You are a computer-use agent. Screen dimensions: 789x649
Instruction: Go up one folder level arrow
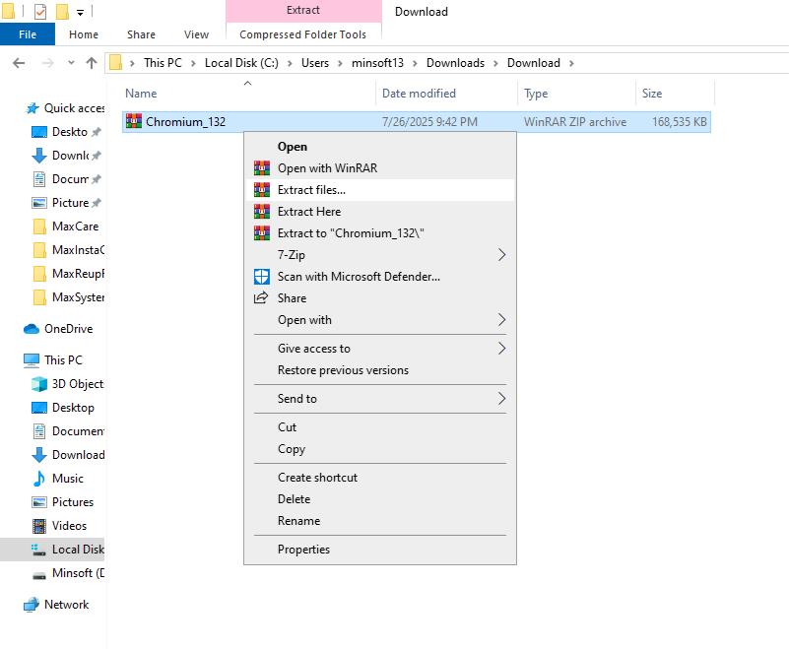pos(91,63)
